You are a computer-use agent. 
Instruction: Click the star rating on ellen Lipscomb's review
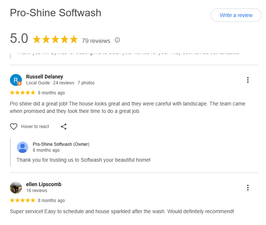point(23,200)
